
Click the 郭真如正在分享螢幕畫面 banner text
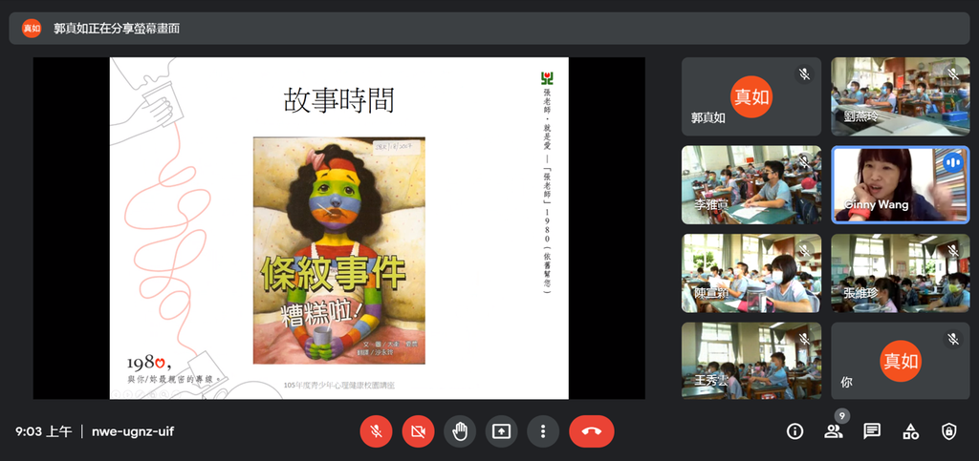117,28
